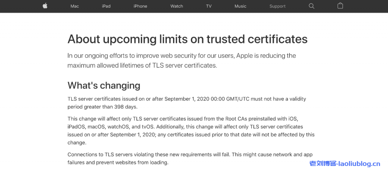The image size is (388, 175).
Task: Click the Apple logo in navigation bar
Action: [45, 6]
